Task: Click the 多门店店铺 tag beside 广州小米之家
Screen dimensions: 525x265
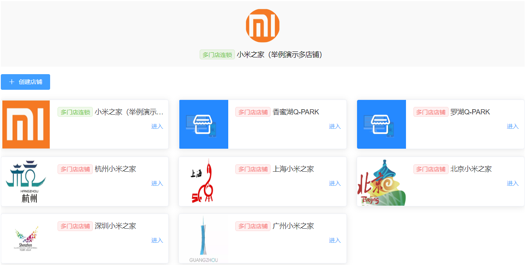Action: click(253, 226)
